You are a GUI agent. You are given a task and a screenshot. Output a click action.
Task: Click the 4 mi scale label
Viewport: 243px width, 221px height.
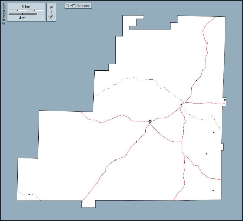tap(23, 18)
